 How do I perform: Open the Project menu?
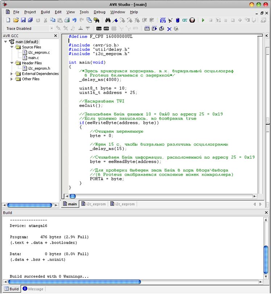tap(30, 12)
